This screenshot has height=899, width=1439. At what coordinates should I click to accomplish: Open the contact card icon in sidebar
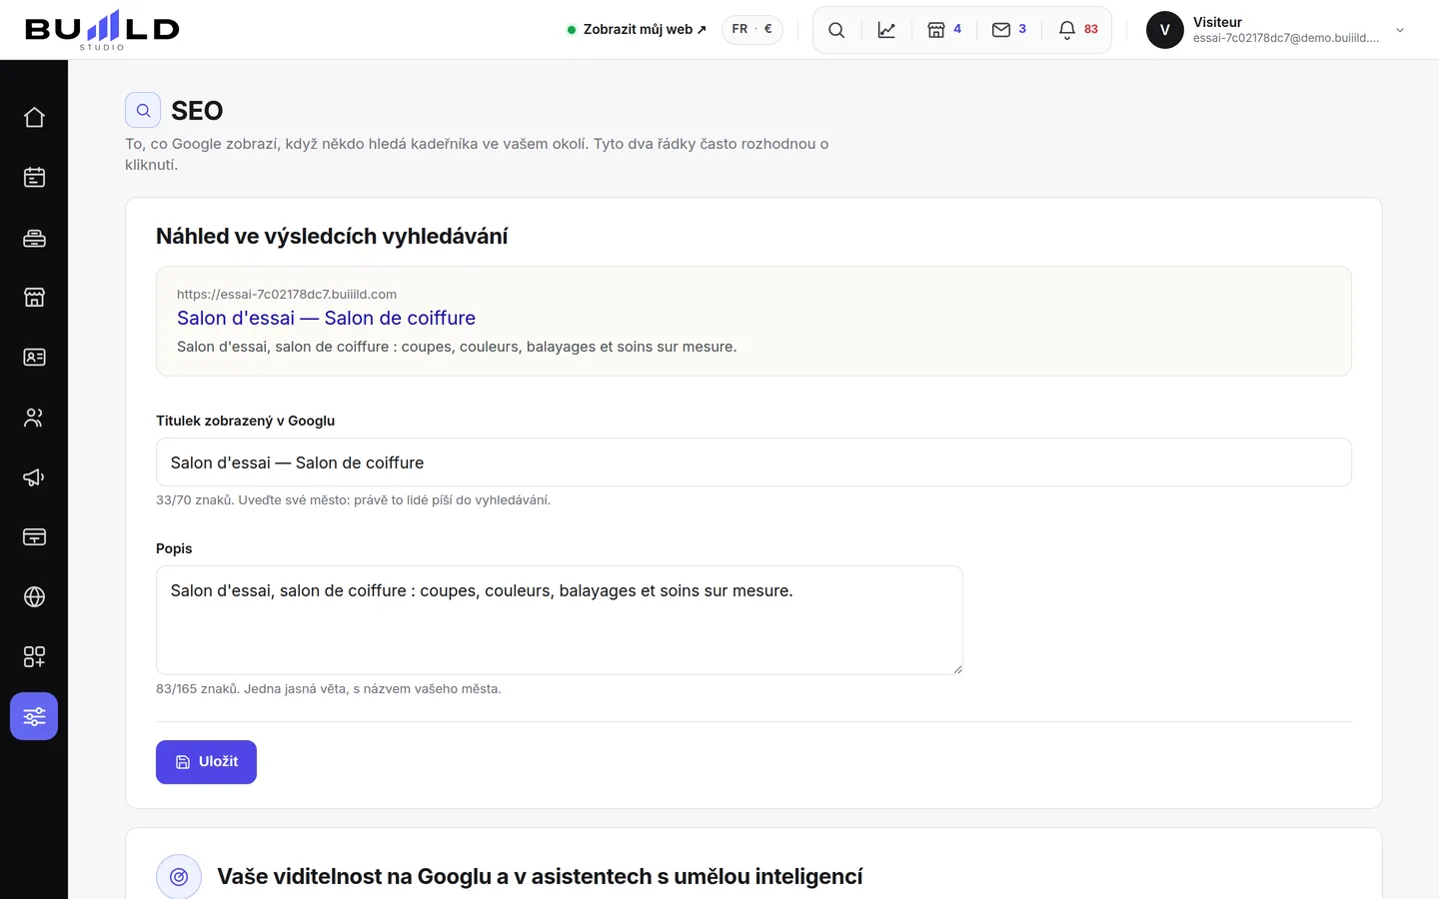pos(34,358)
